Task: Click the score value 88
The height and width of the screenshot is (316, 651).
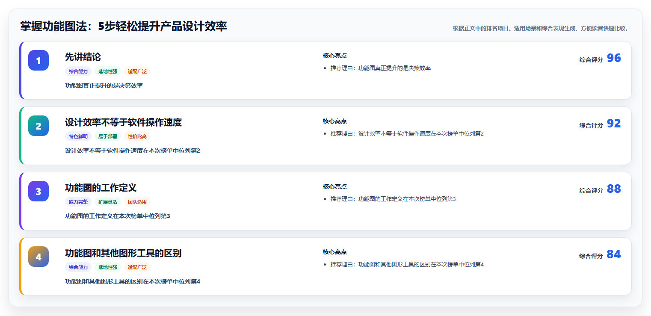Action: (614, 189)
